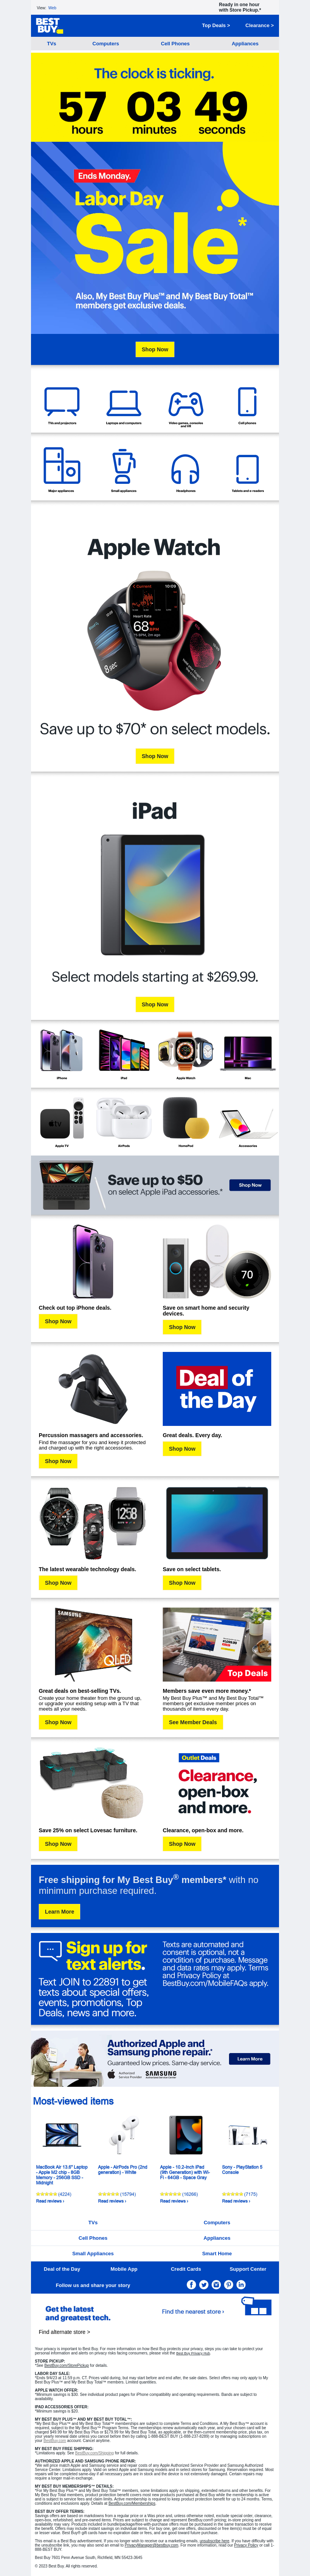Open Find the nearest store link
The width and height of the screenshot is (310, 2576).
[193, 2311]
